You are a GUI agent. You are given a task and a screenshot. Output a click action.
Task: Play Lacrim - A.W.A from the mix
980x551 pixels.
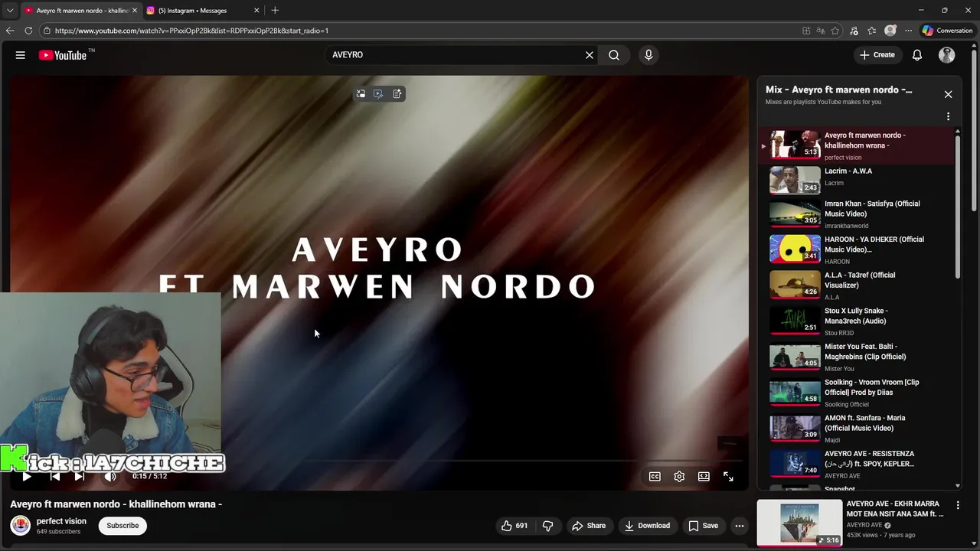coord(855,180)
